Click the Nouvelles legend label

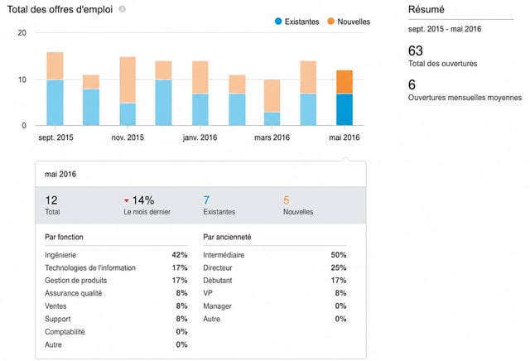click(x=354, y=22)
